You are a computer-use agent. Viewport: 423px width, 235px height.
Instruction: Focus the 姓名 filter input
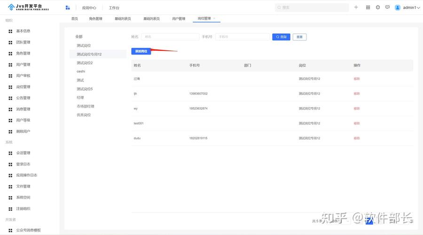point(171,37)
